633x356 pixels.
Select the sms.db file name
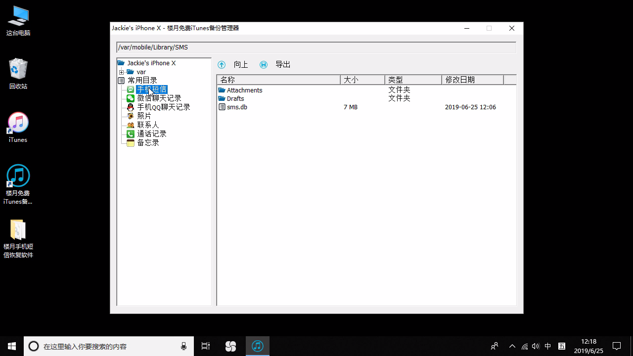click(x=237, y=107)
